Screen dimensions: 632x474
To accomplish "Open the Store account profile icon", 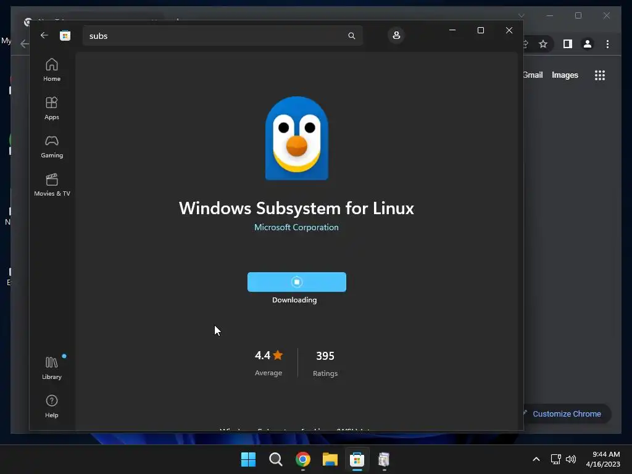I will [x=396, y=35].
